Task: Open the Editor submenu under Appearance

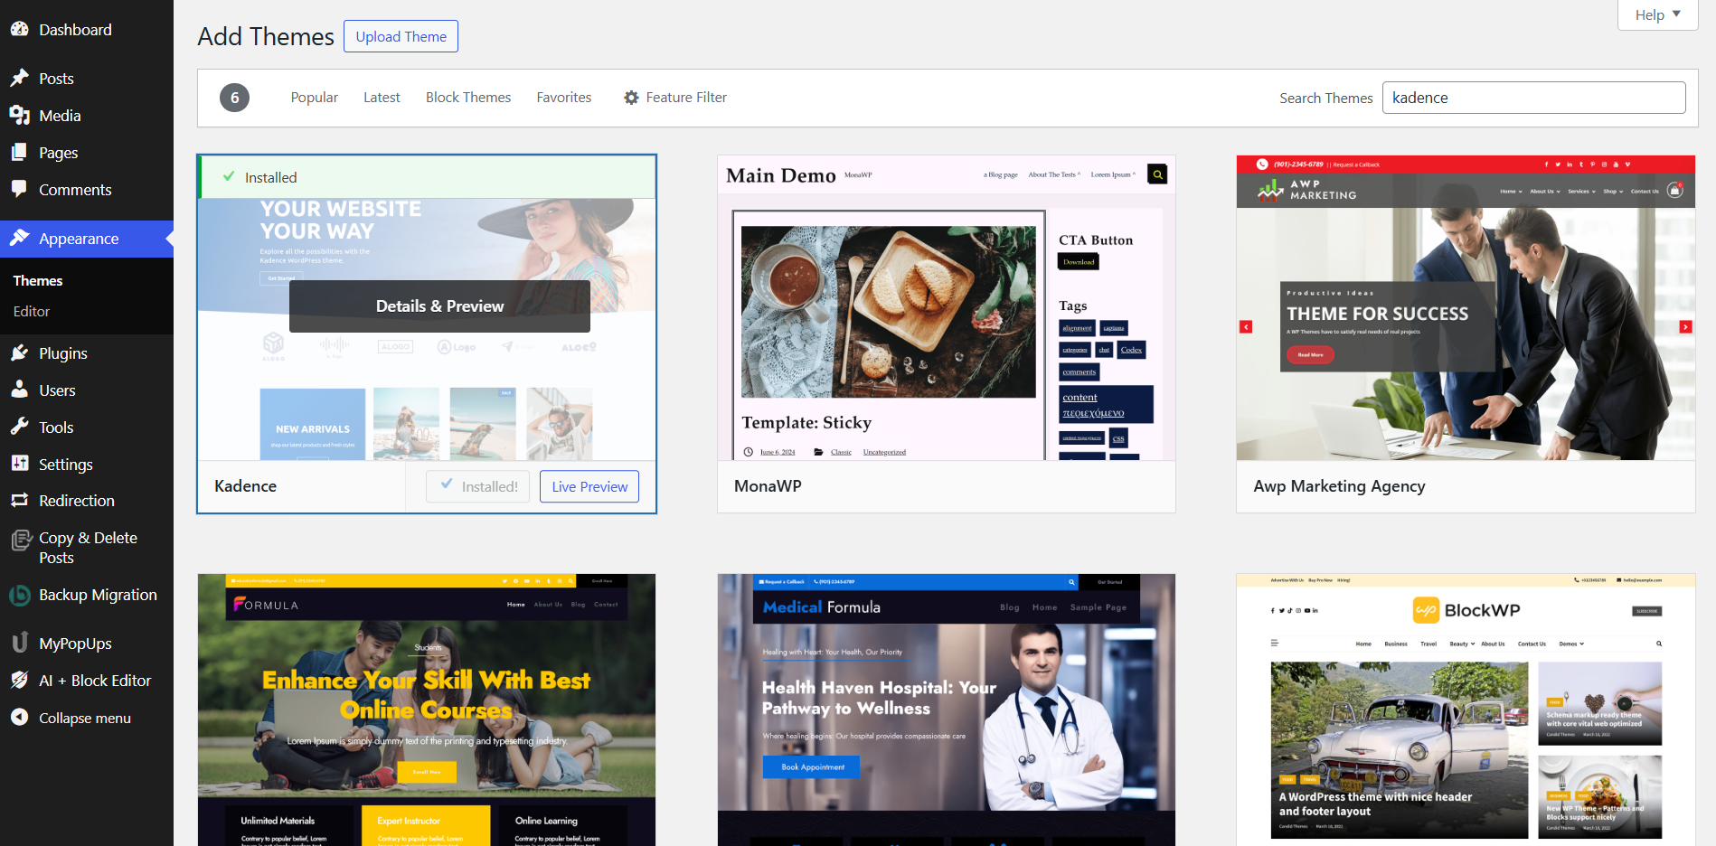Action: point(32,311)
